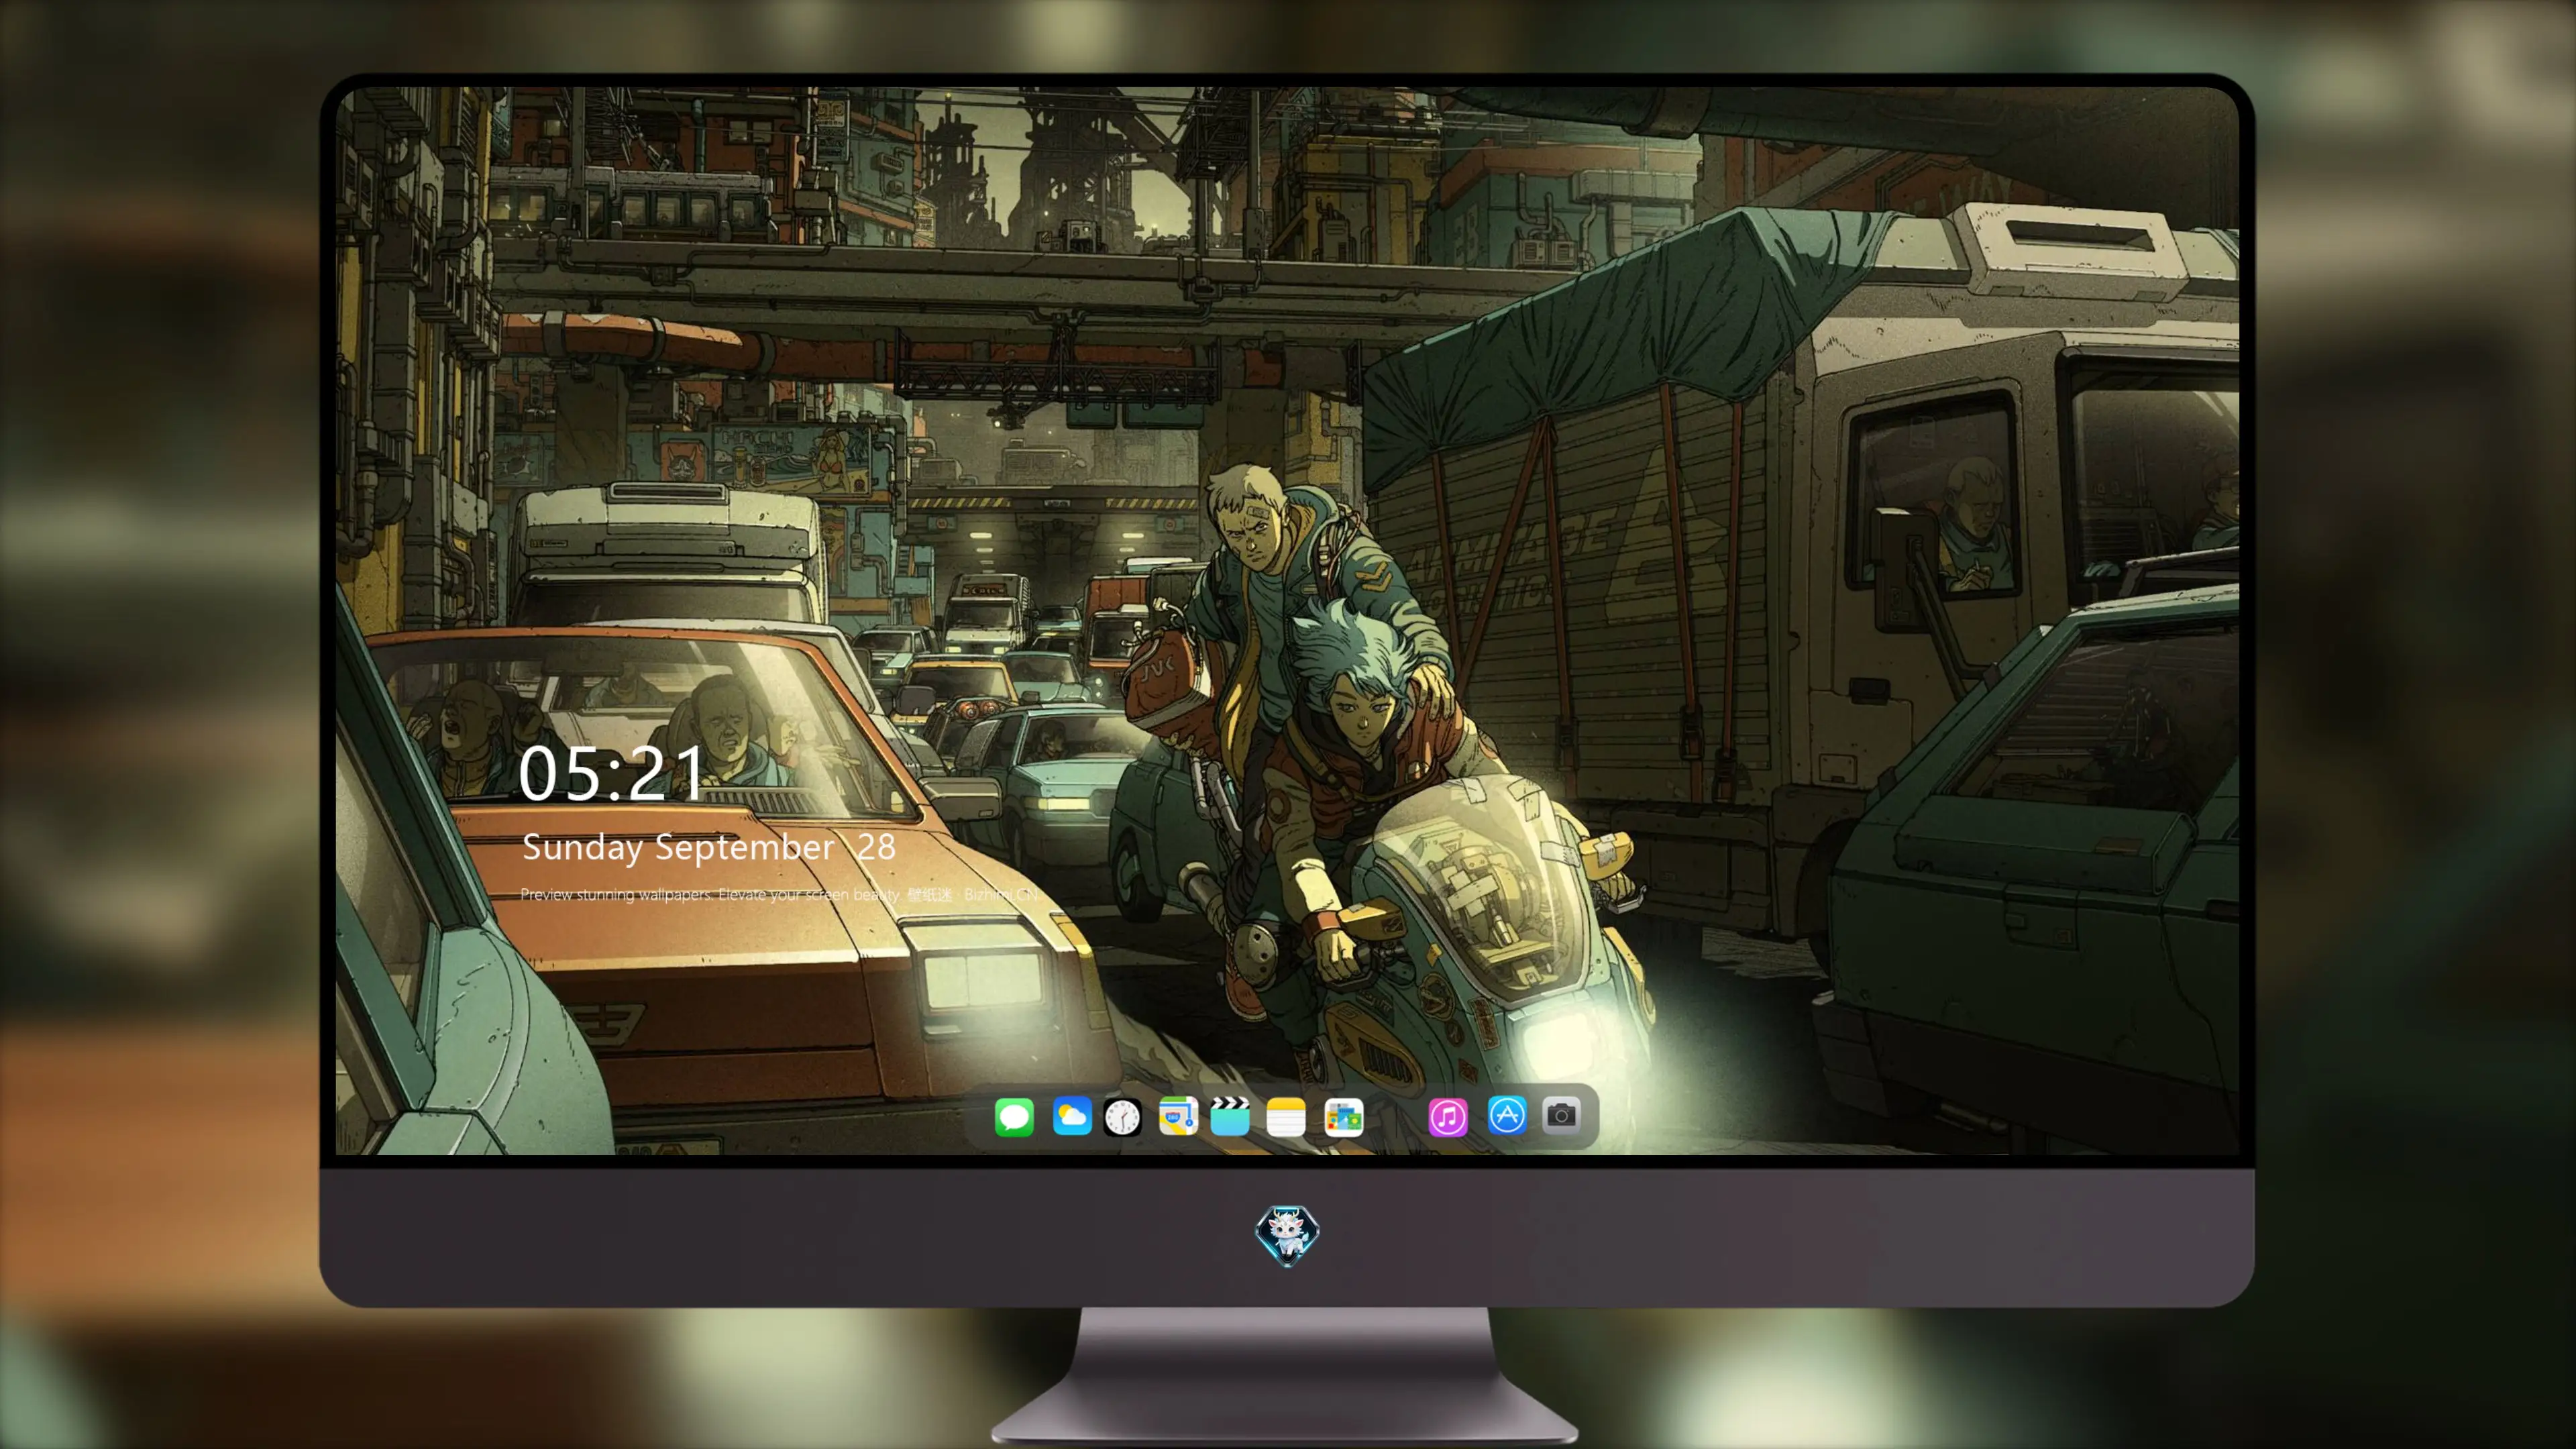Open the green Messages app in the dock
Image resolution: width=2576 pixels, height=1449 pixels.
1014,1117
